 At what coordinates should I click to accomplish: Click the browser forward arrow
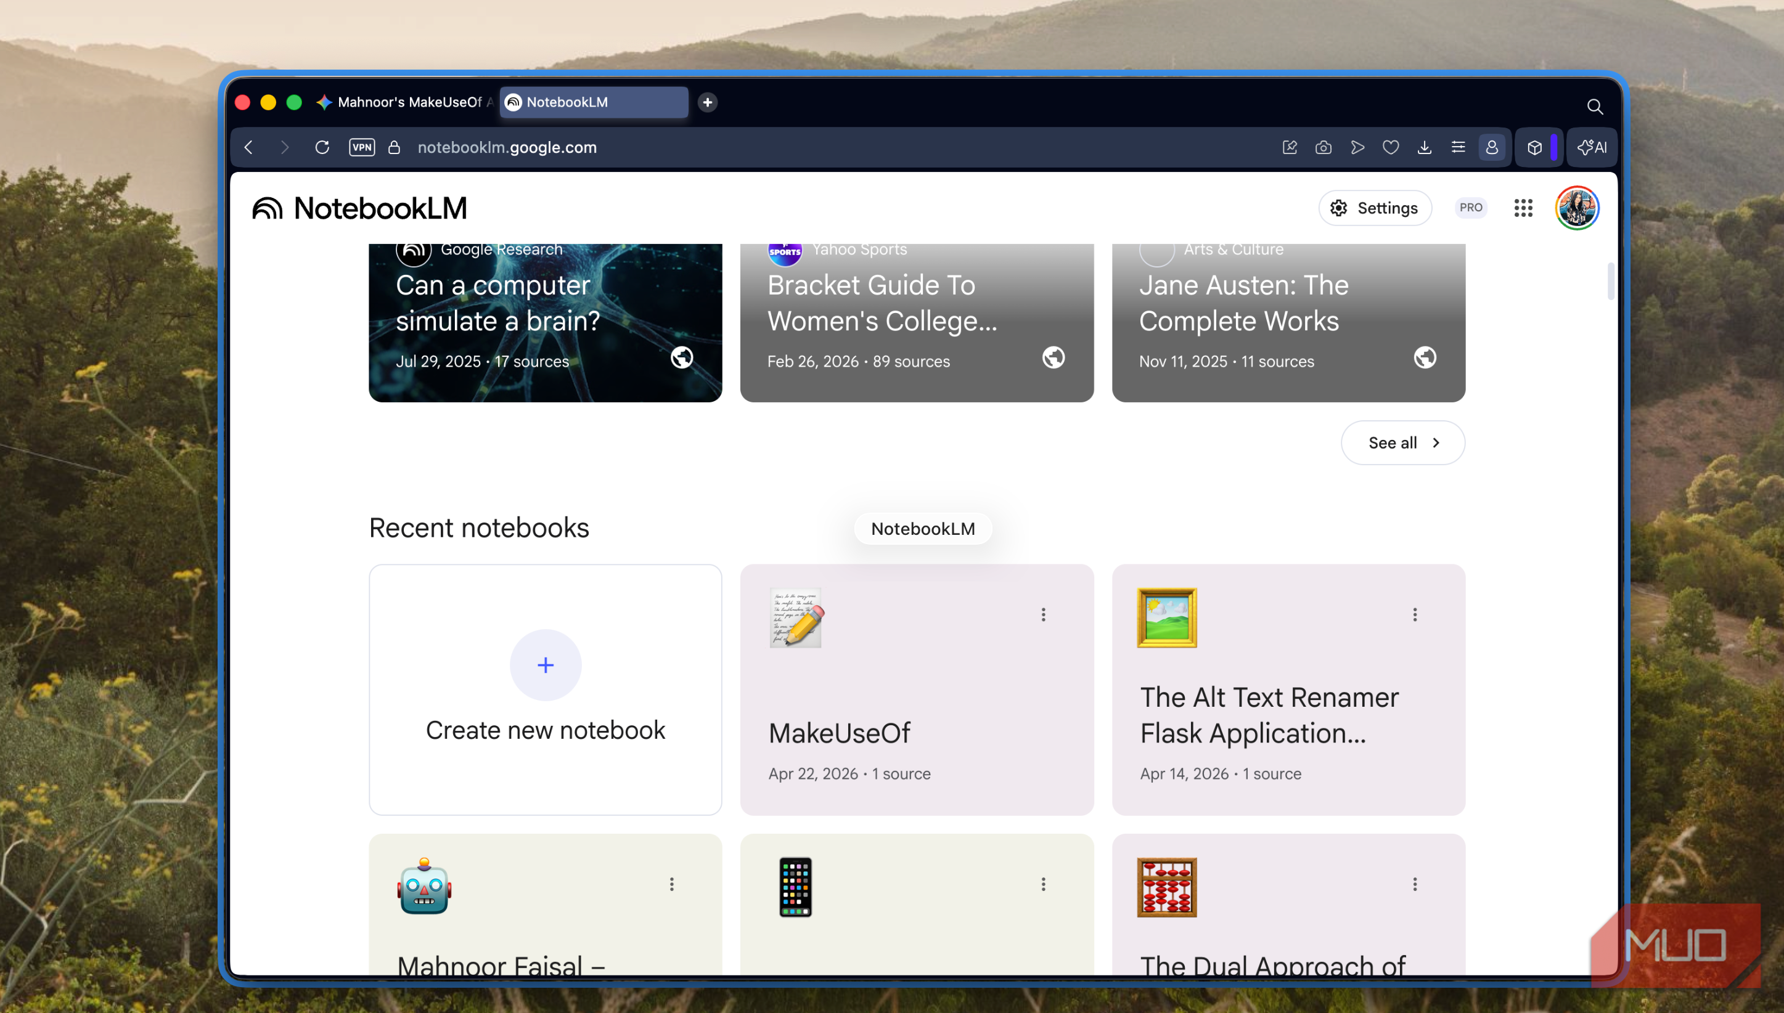click(284, 147)
